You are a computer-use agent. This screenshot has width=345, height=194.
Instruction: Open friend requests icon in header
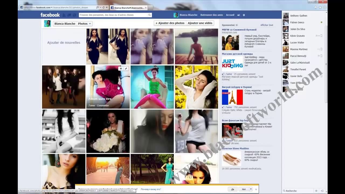pos(64,15)
